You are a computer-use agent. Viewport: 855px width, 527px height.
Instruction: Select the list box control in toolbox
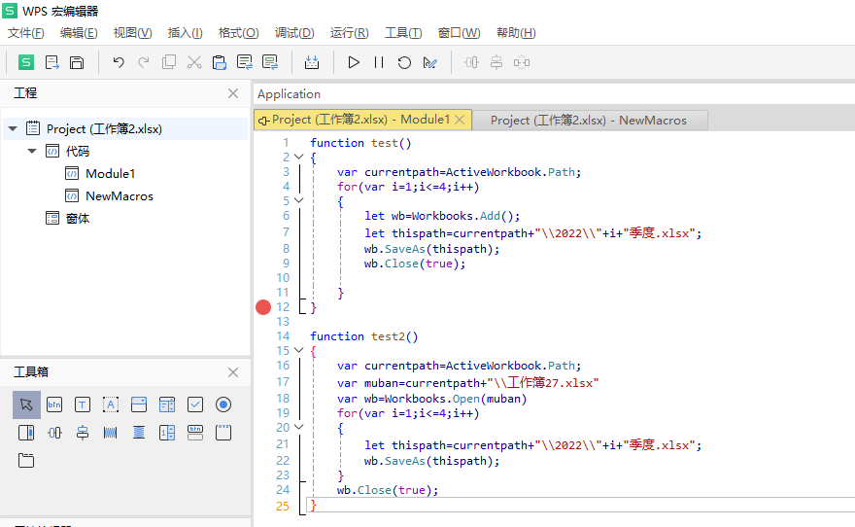pos(167,404)
